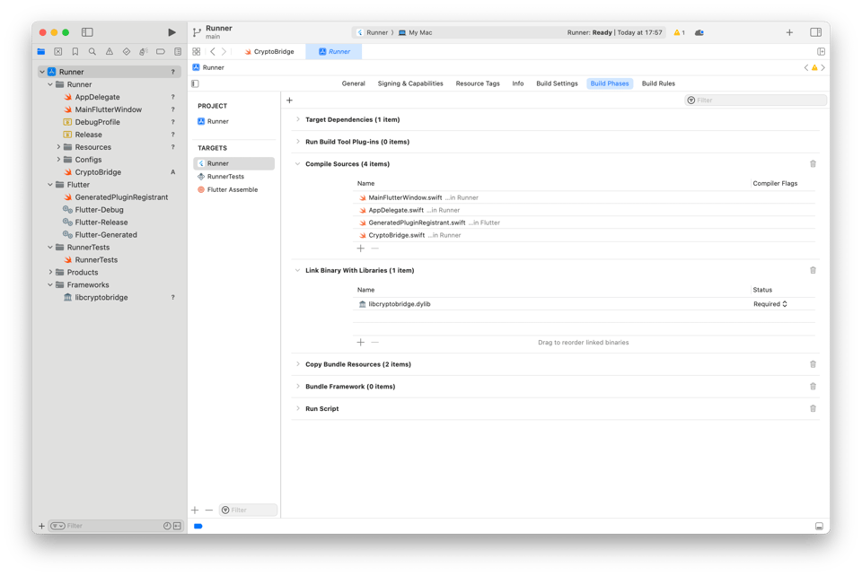
Task: Switch to the Build Settings tab
Action: pos(557,83)
